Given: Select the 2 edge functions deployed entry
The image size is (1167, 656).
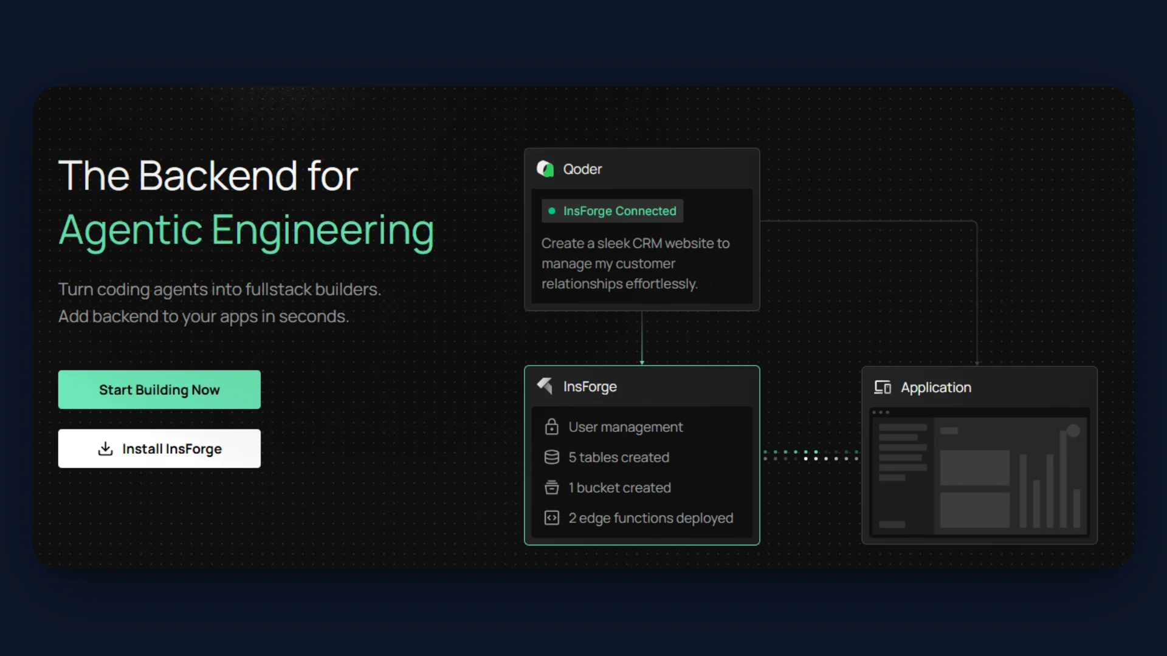Looking at the screenshot, I should tap(650, 518).
